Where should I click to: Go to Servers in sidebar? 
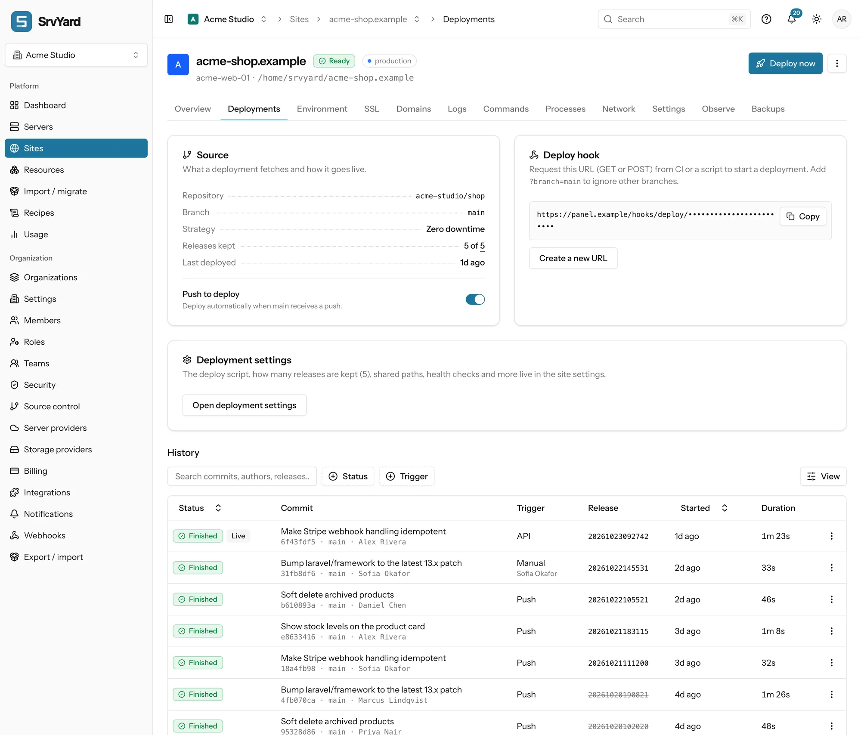coord(76,127)
